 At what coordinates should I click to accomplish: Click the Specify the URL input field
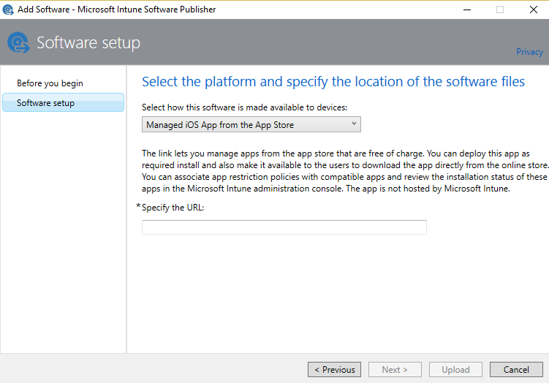[284, 227]
